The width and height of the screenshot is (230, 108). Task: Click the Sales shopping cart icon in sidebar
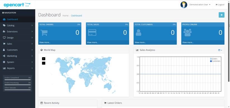(4, 44)
